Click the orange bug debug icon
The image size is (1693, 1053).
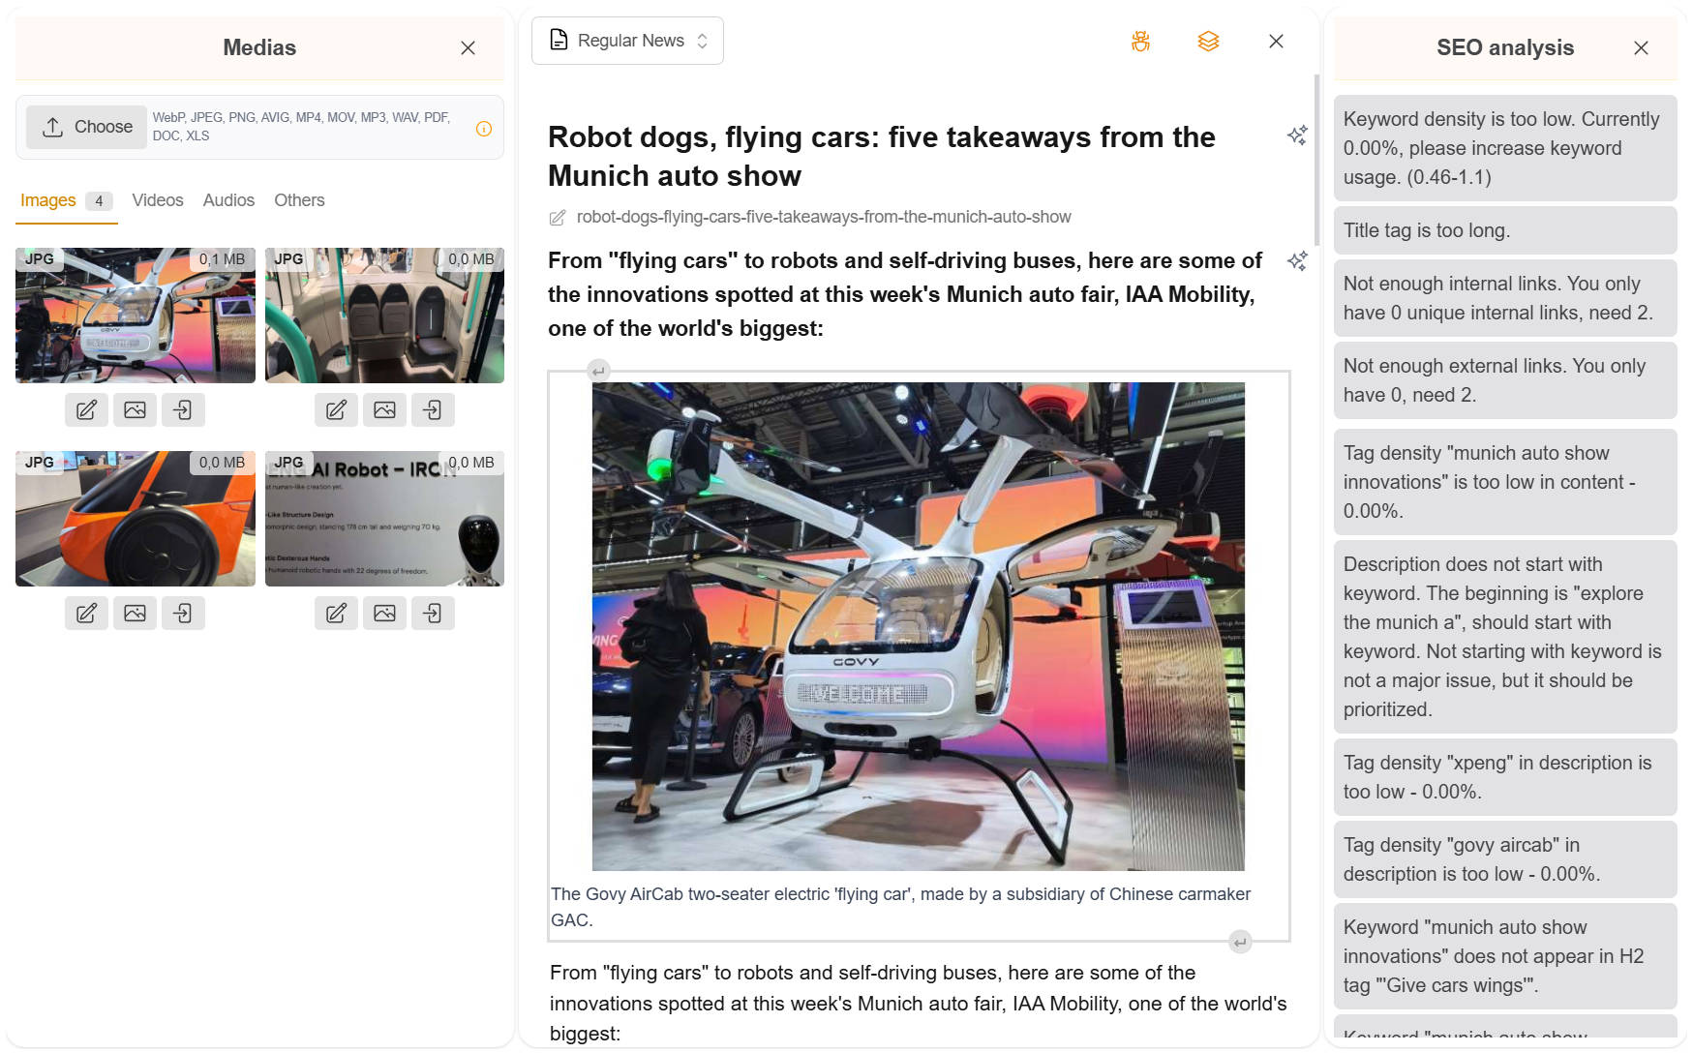[1140, 41]
